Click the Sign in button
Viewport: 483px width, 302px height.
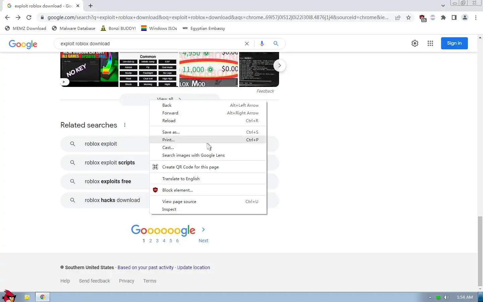coord(454,43)
